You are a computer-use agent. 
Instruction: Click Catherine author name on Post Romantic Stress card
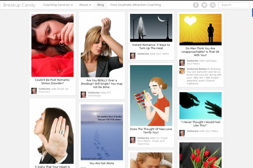44,89
